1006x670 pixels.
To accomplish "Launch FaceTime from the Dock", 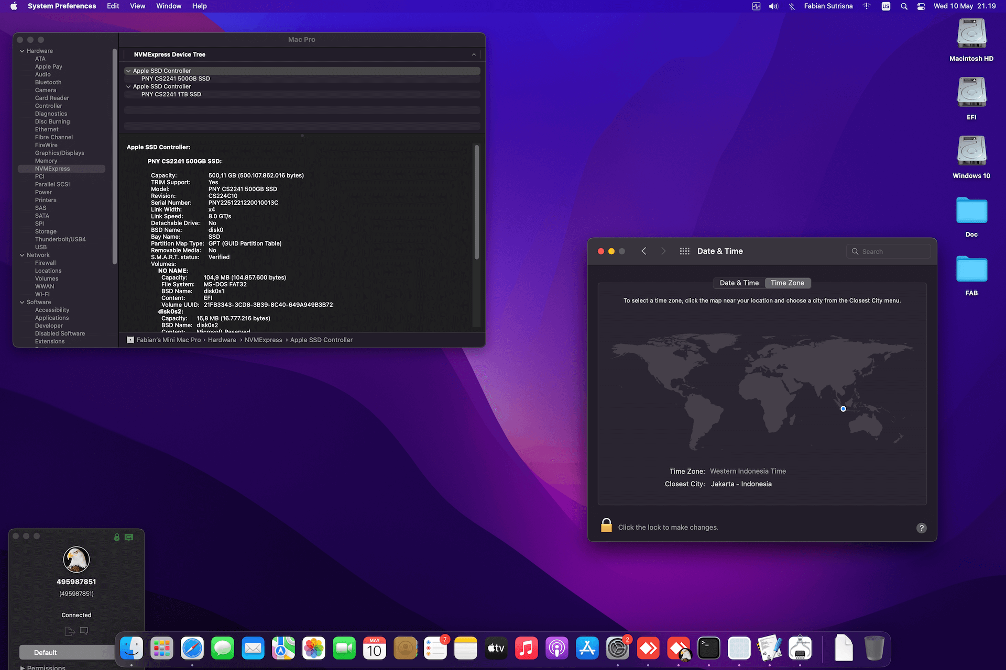I will coord(344,649).
